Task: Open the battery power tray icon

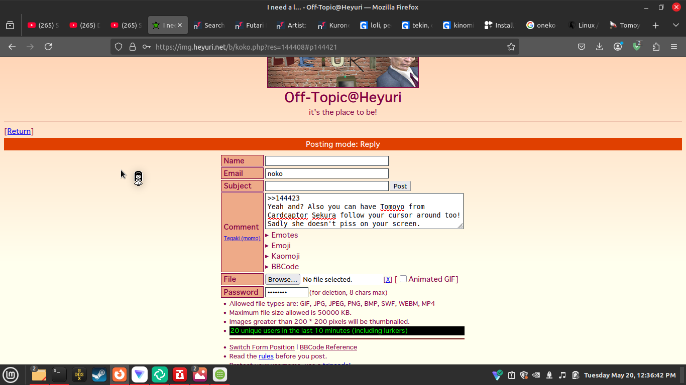Action: pyautogui.click(x=576, y=375)
